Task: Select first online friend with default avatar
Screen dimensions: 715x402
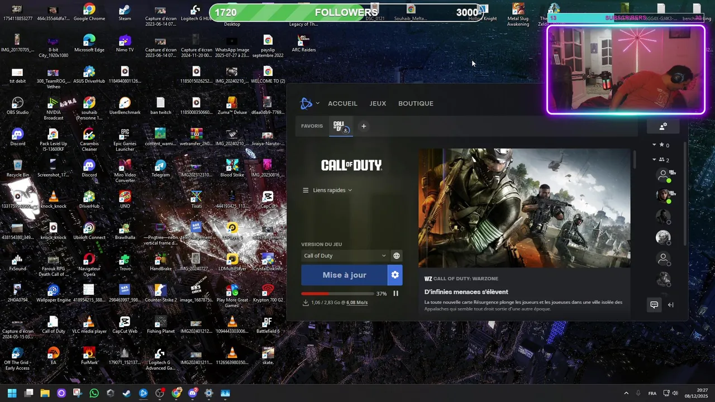Action: pos(663,175)
